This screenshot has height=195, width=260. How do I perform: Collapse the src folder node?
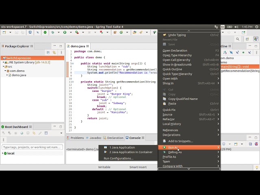(3, 67)
